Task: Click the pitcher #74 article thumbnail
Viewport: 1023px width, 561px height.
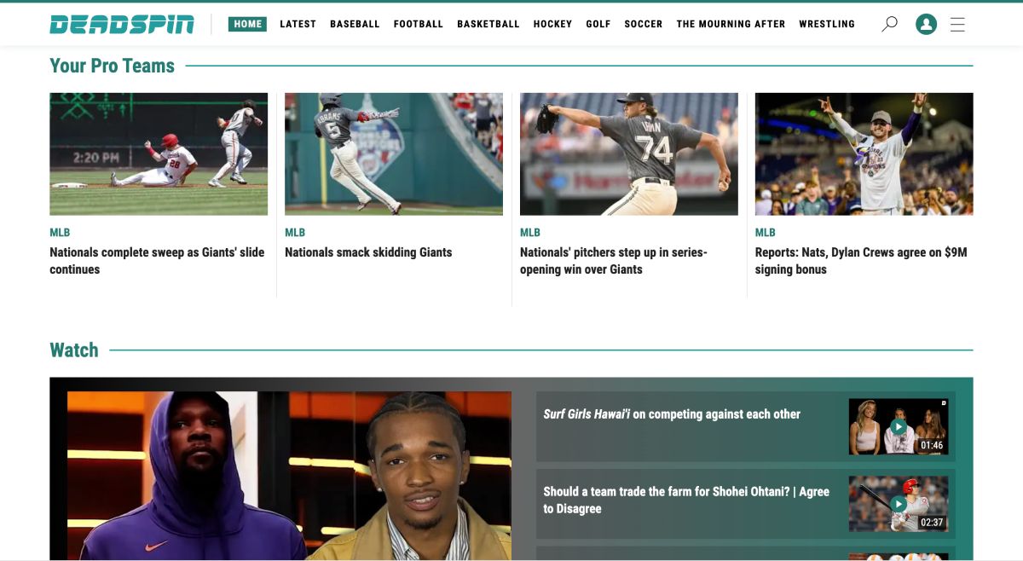Action: pos(628,153)
